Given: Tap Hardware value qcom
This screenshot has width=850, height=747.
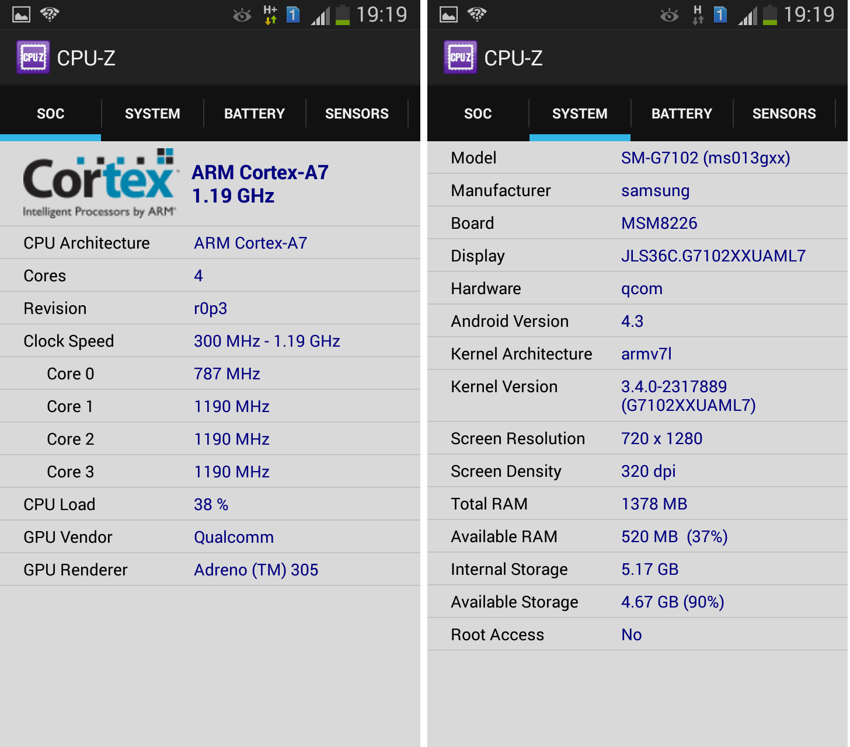Looking at the screenshot, I should [642, 288].
